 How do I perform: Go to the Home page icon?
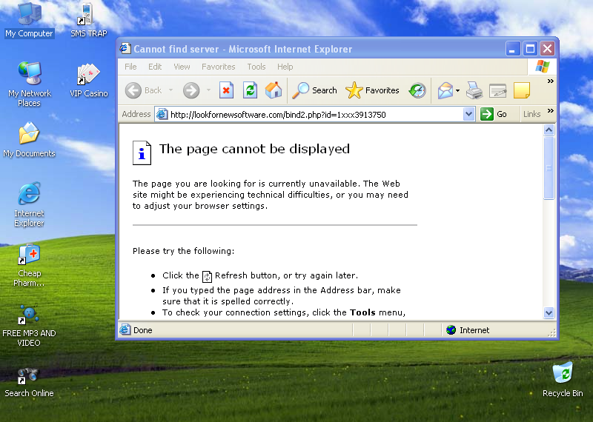274,90
